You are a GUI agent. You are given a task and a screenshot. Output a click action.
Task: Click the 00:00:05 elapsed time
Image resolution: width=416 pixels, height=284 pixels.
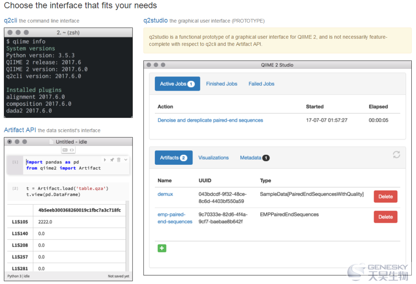(x=378, y=120)
